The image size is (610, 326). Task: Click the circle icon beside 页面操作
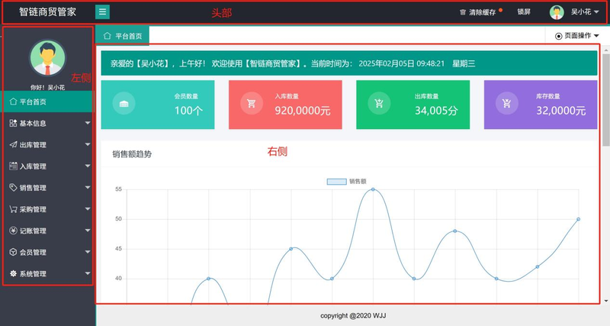click(x=559, y=36)
